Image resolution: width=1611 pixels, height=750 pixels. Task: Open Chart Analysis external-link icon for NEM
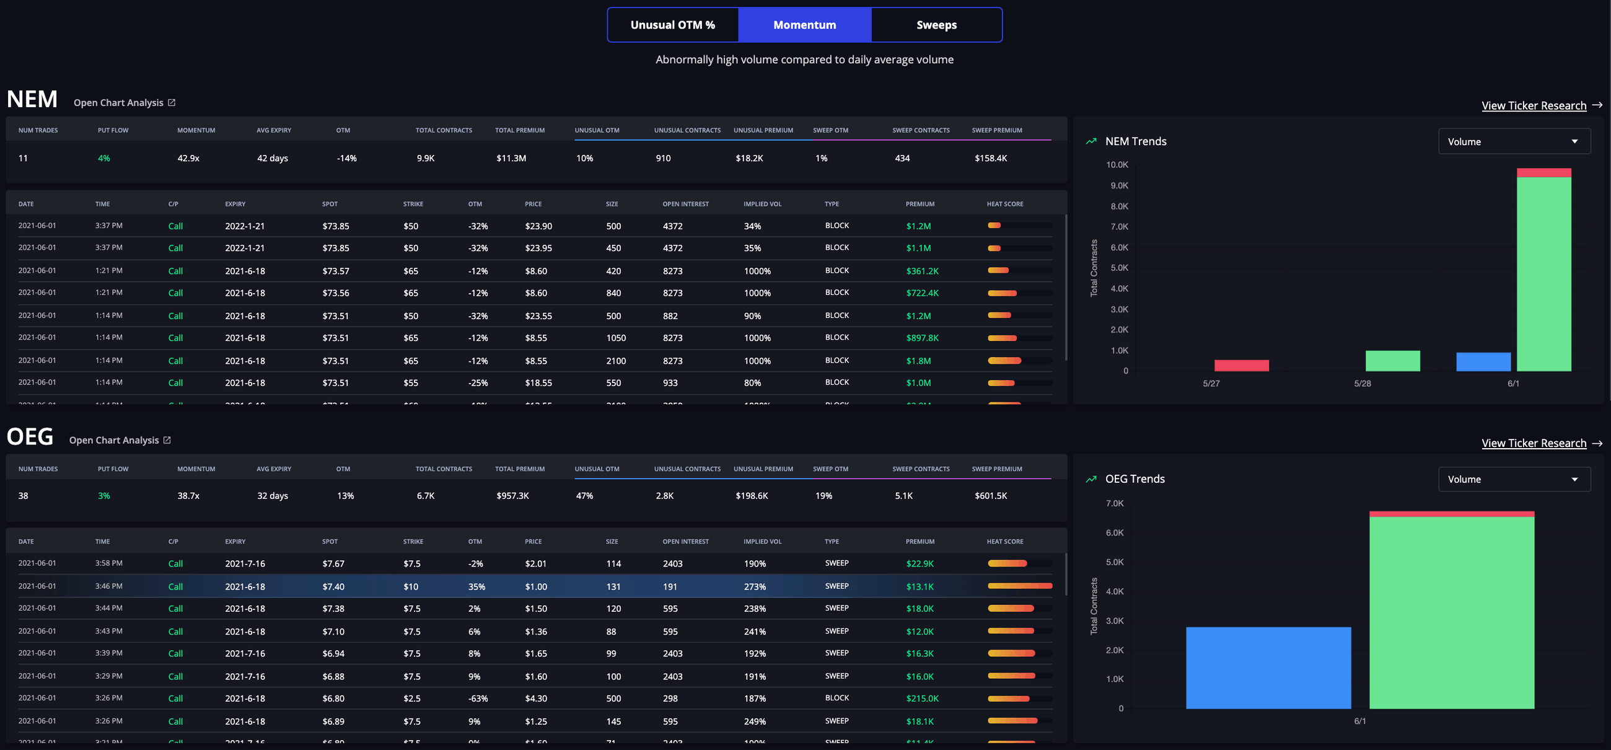click(x=172, y=103)
